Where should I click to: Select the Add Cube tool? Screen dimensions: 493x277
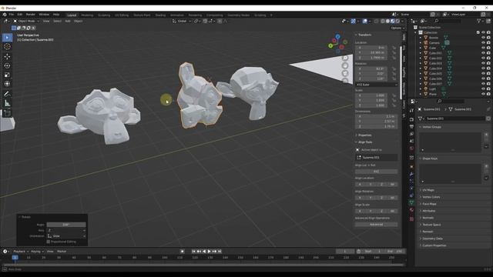[7, 113]
